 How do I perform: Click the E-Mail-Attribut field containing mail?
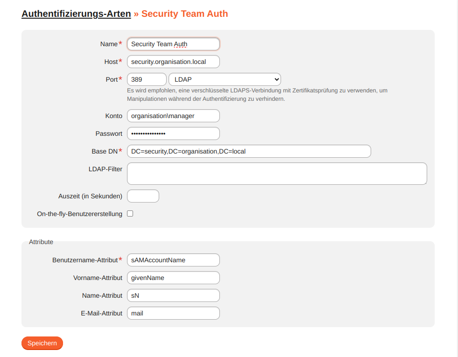[x=173, y=313]
